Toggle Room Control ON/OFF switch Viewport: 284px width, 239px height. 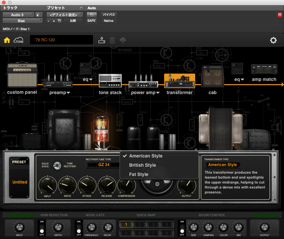point(182,228)
